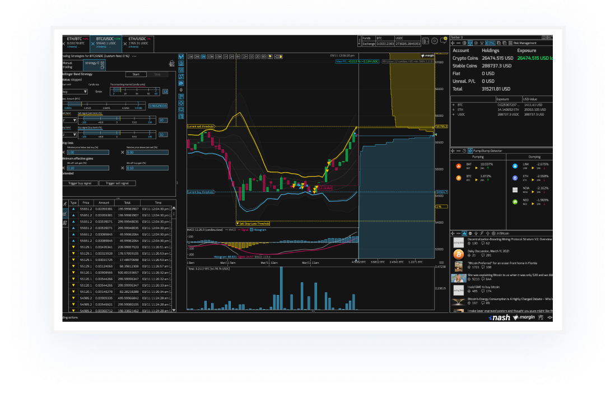
Task: Open the Sell band value dropdown
Action: point(70,120)
